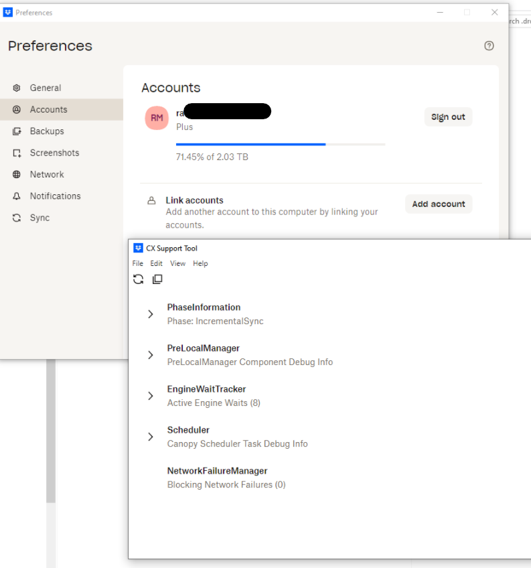The width and height of the screenshot is (531, 568).
Task: Click the Add account button
Action: pos(439,204)
